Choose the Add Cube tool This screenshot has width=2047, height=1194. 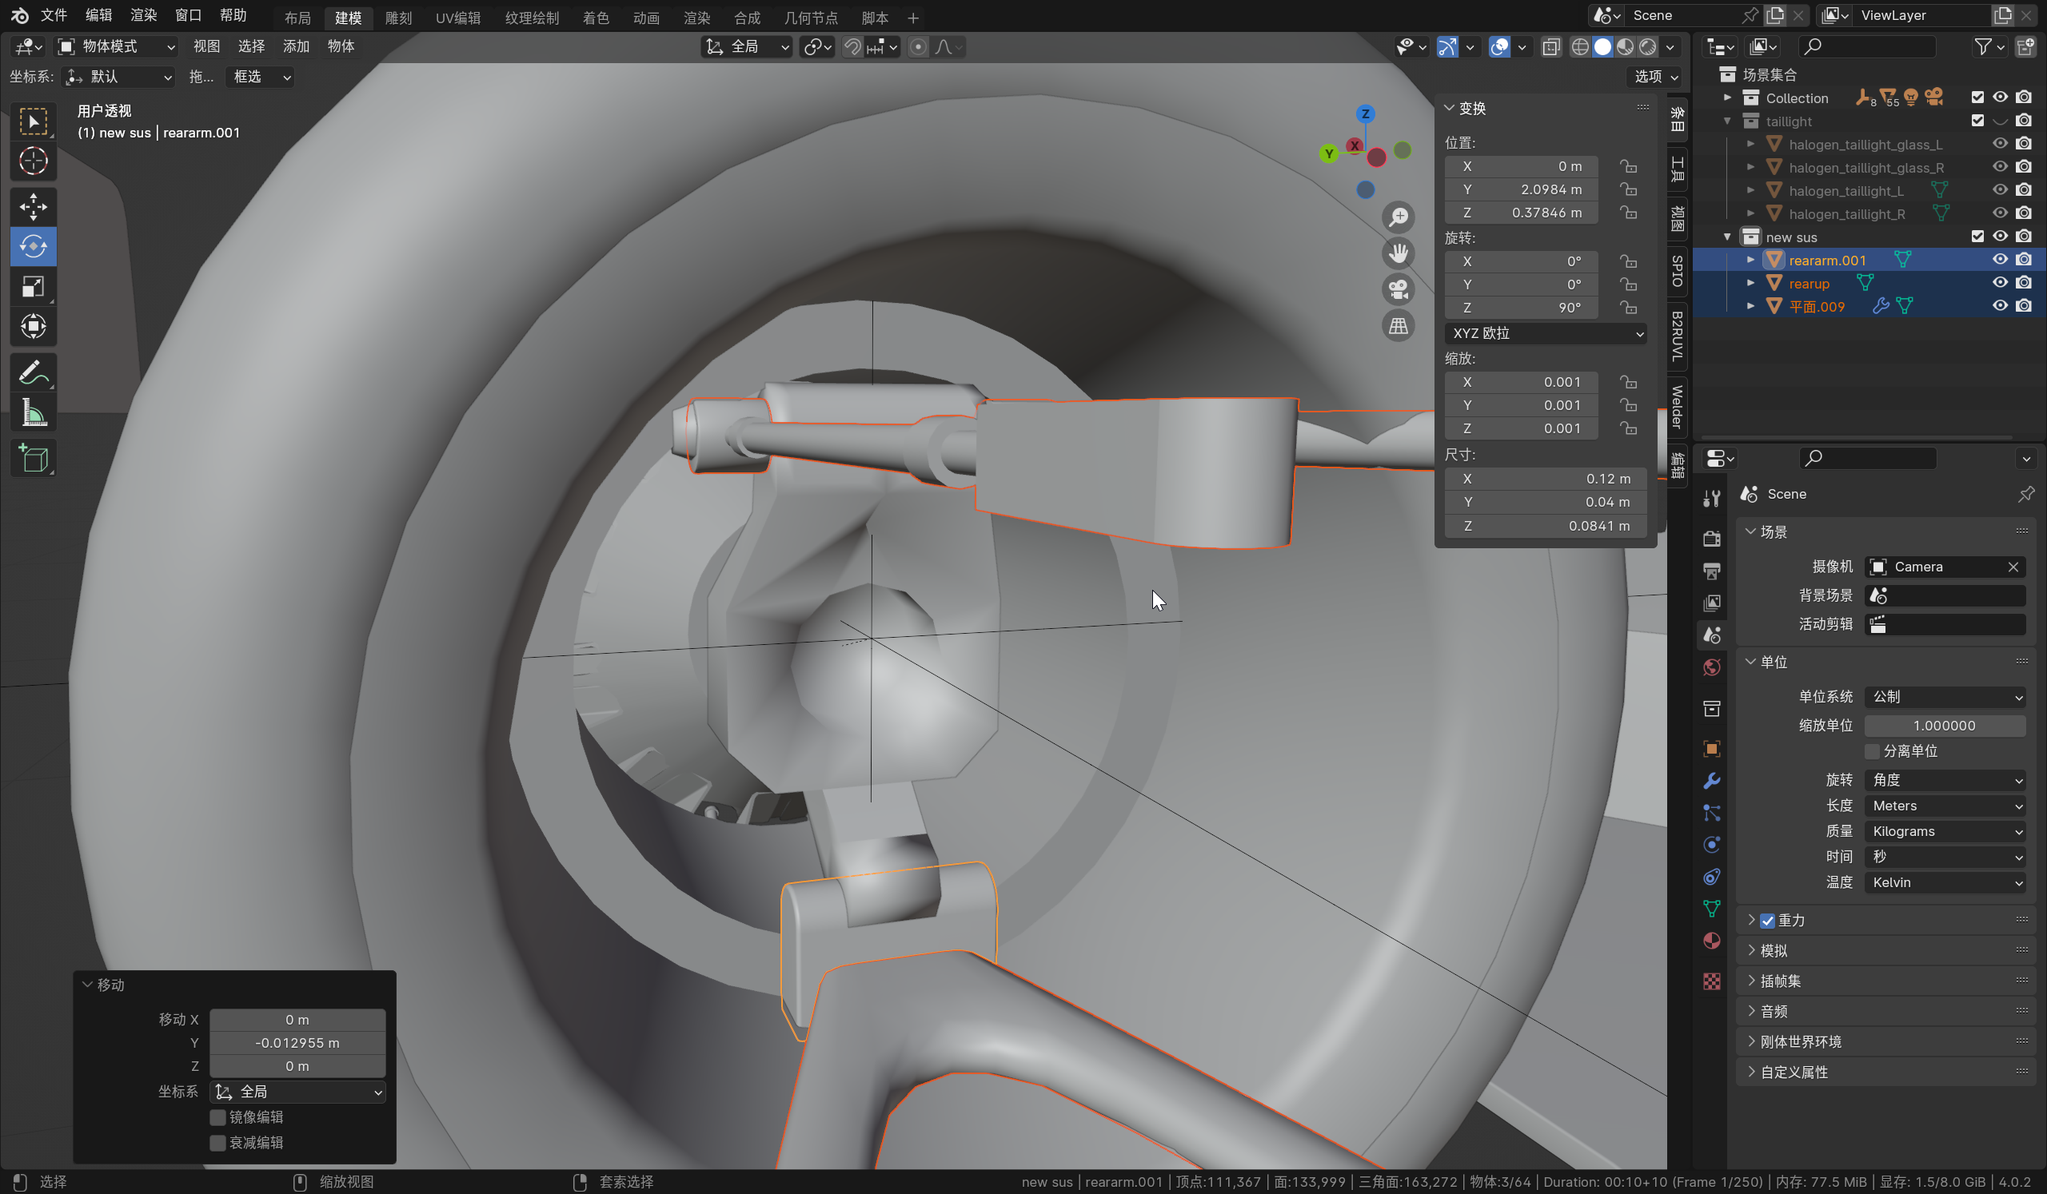(34, 459)
